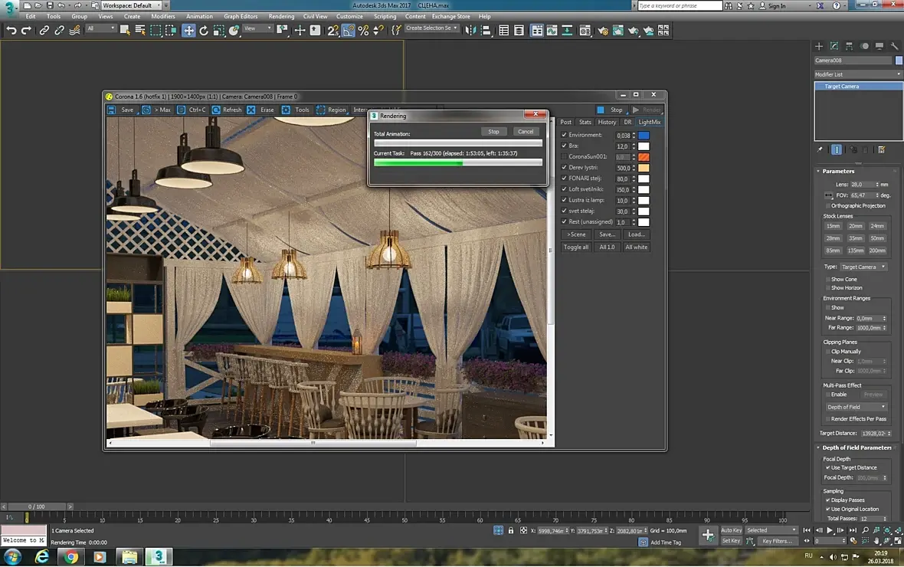904x567 pixels.
Task: Uncheck the Environment light checkbox
Action: (565, 136)
